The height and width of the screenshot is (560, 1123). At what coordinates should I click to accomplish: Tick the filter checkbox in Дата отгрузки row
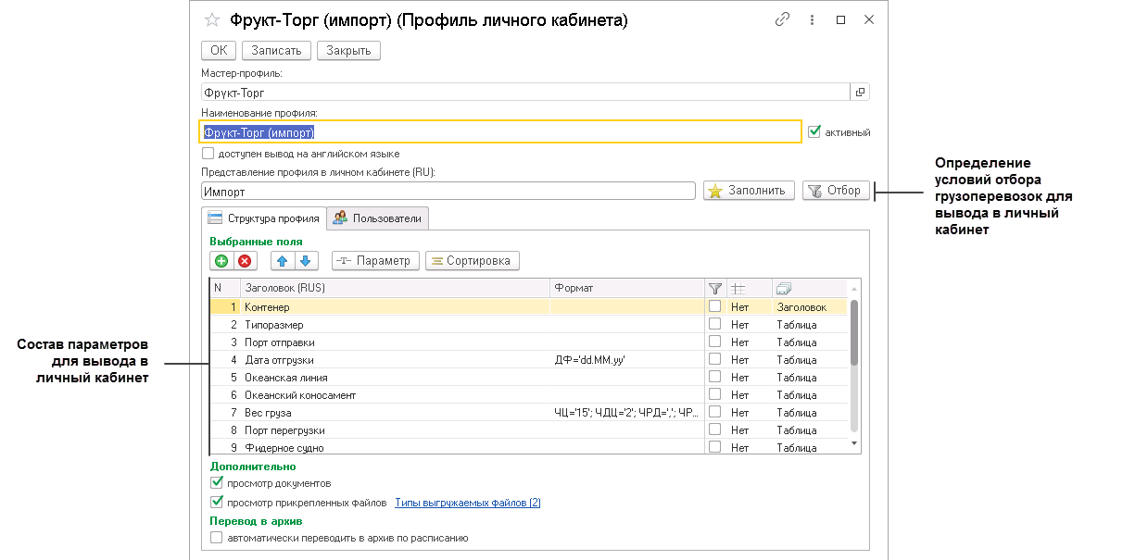tap(715, 359)
